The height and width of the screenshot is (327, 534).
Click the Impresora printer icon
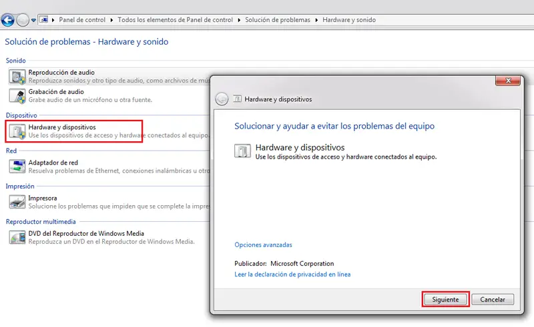tap(17, 202)
